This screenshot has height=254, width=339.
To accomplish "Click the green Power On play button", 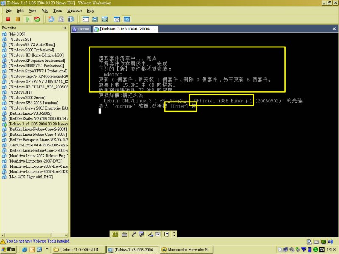I will point(28,19).
